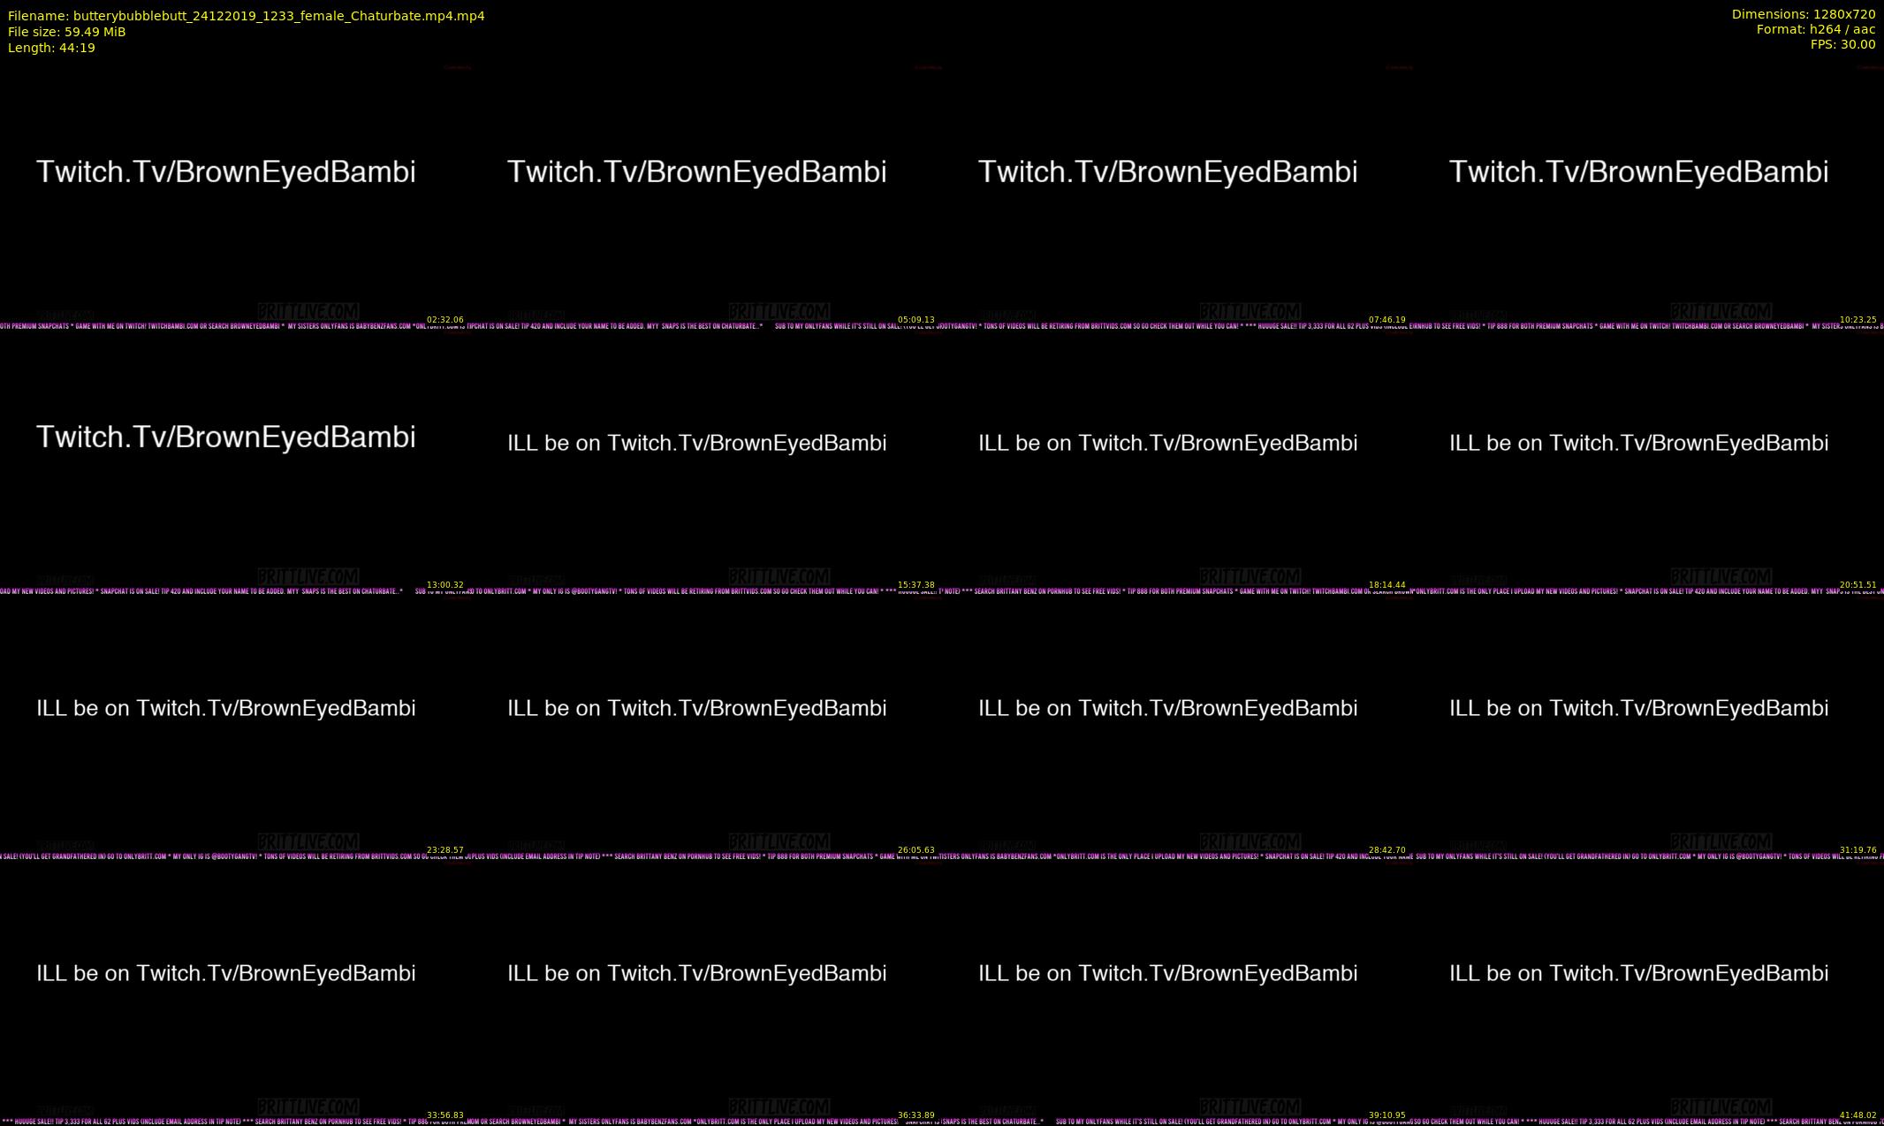Click the 'Length: 44:19' text
The height and width of the screenshot is (1126, 1884).
(51, 48)
